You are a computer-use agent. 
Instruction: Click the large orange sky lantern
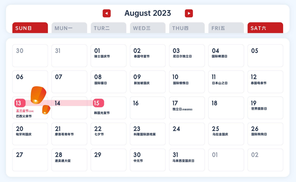tap(38, 95)
